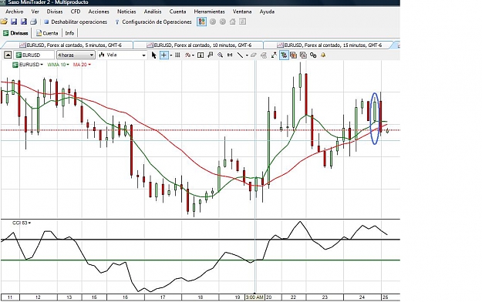
Task: Open the Herramientas menu
Action: coord(209,12)
